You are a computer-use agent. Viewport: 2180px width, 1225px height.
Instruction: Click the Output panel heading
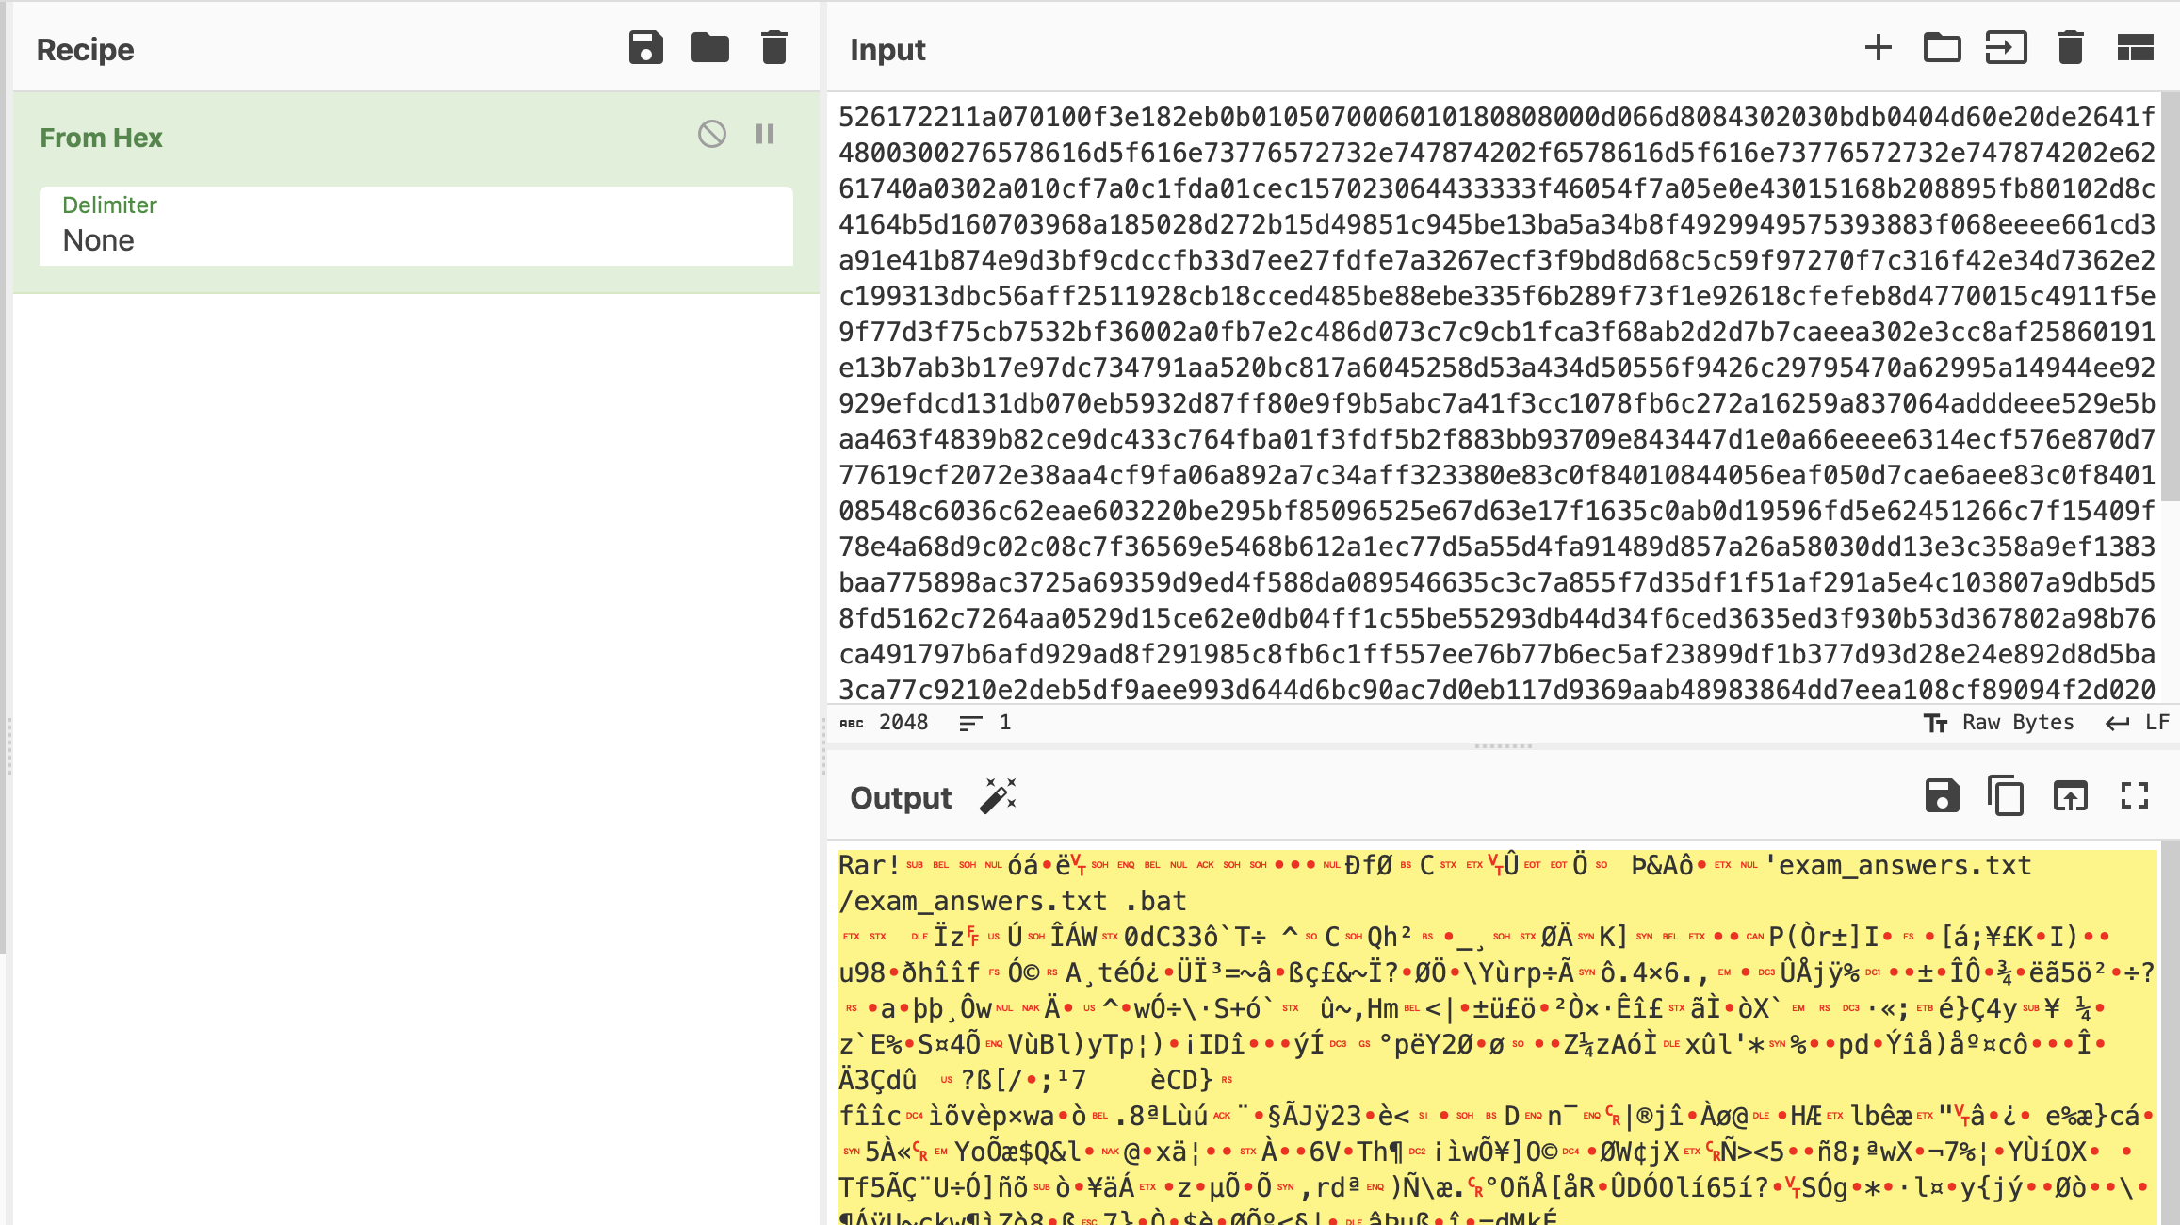(x=901, y=798)
